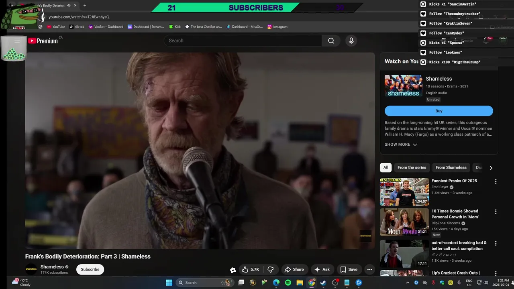This screenshot has height=289, width=514.
Task: Open Spotify from the taskbar
Action: (288, 283)
